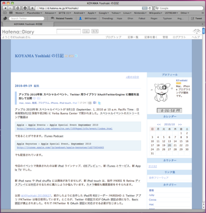
Task: Go forward with the browser forward arrow
Action: (10, 8)
